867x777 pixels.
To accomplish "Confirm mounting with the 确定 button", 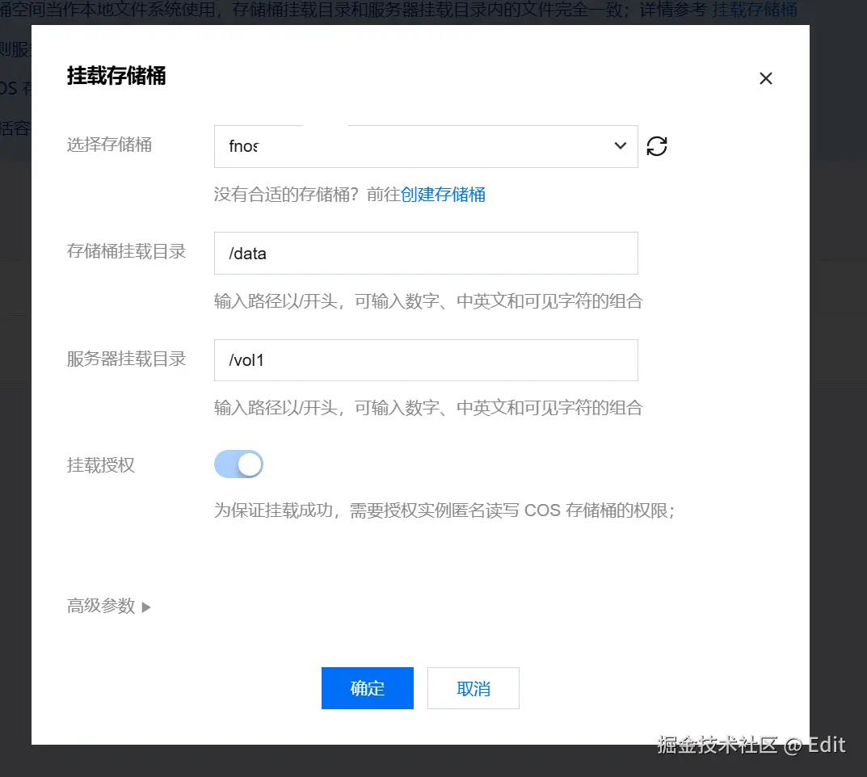I will coord(368,688).
